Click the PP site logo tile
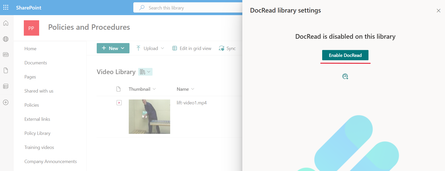 [31, 28]
